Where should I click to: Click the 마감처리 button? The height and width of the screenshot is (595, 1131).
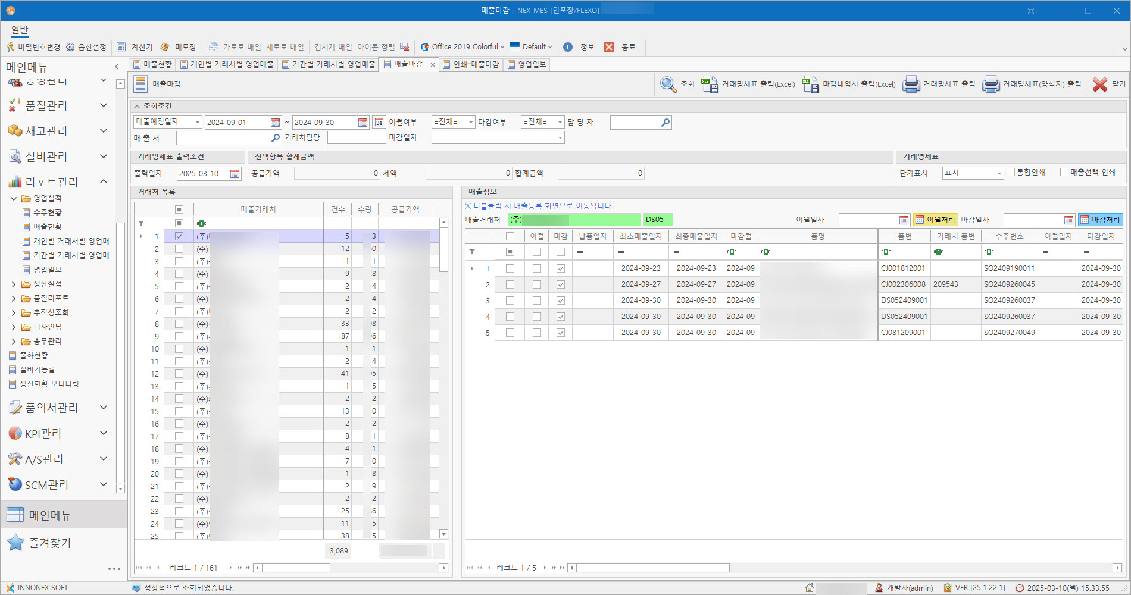click(x=1100, y=220)
